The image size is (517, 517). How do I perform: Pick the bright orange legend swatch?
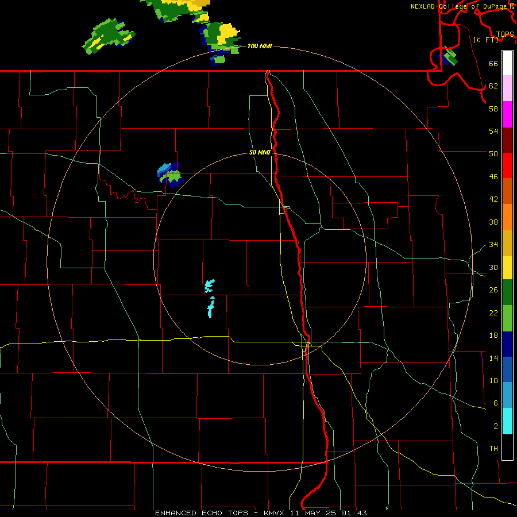507,217
